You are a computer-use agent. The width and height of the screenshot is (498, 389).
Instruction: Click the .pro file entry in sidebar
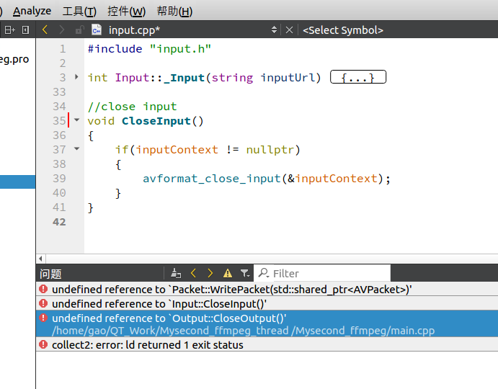14,59
